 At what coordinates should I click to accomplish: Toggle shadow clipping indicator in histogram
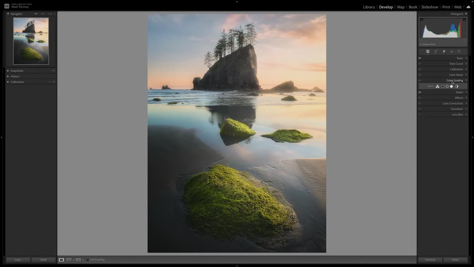coord(421,19)
